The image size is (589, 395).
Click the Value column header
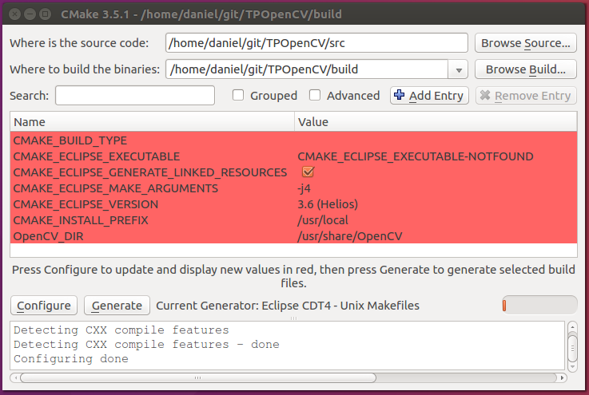436,122
